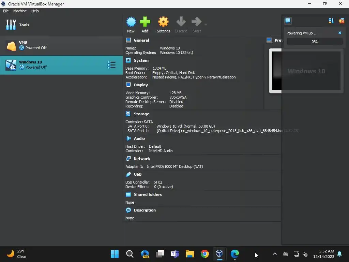Image resolution: width=349 pixels, height=262 pixels.
Task: Open the System section header
Action: tap(141, 60)
